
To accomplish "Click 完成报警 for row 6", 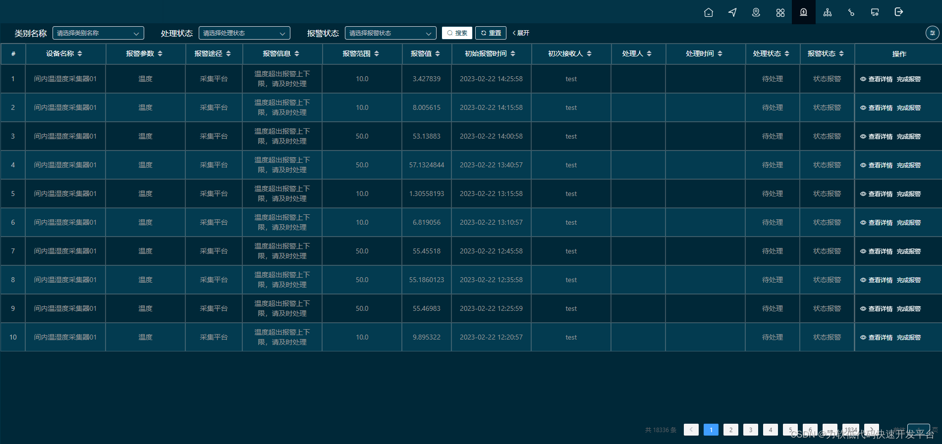I will coord(909,223).
